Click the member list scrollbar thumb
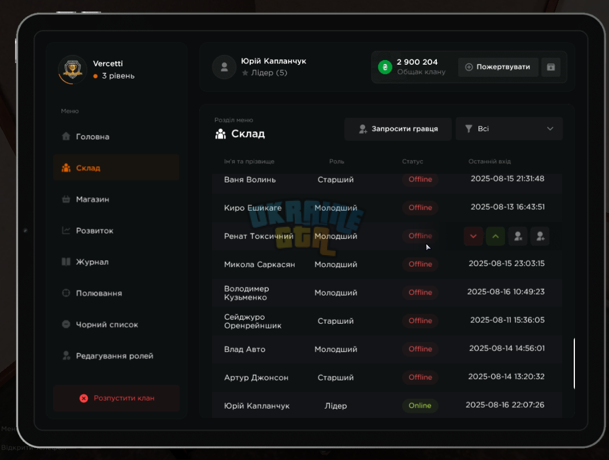The height and width of the screenshot is (460, 609). click(x=574, y=364)
